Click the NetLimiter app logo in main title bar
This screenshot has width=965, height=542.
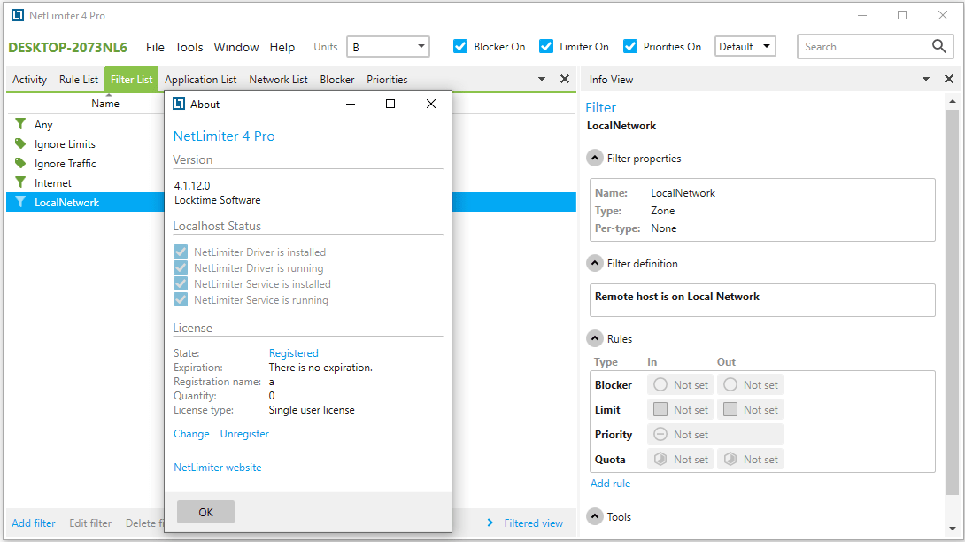tap(17, 15)
